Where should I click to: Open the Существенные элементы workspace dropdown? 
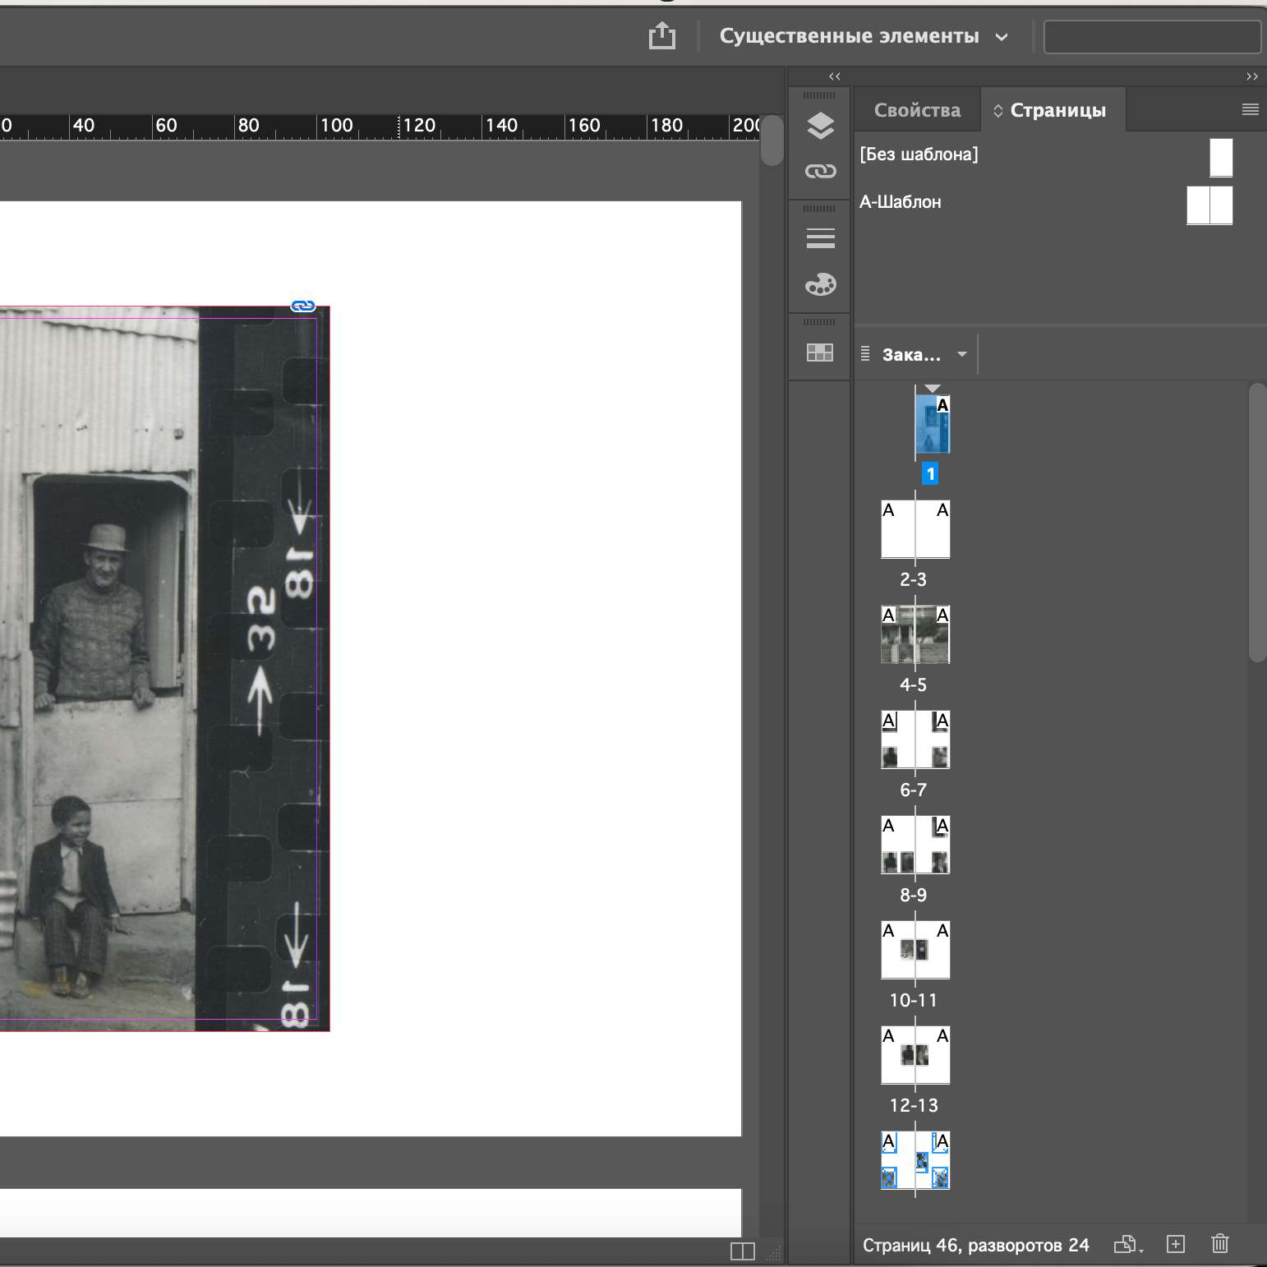pos(864,36)
